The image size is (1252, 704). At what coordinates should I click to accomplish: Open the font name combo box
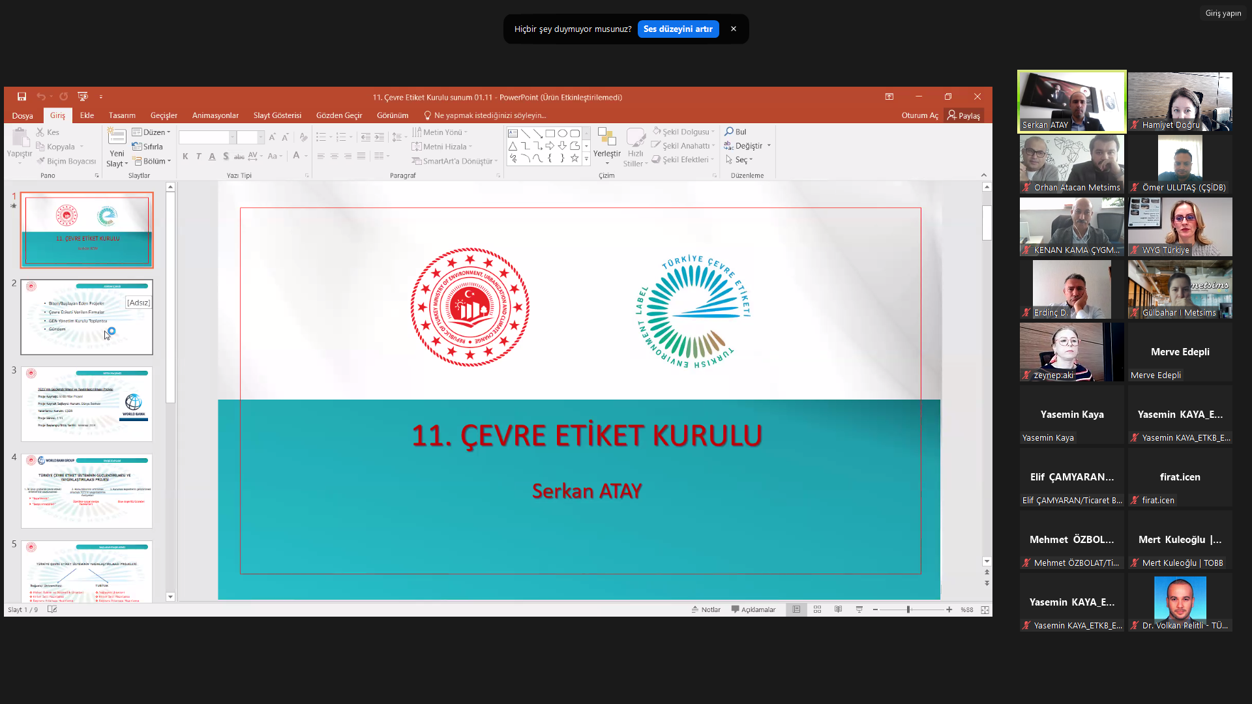[x=207, y=137]
